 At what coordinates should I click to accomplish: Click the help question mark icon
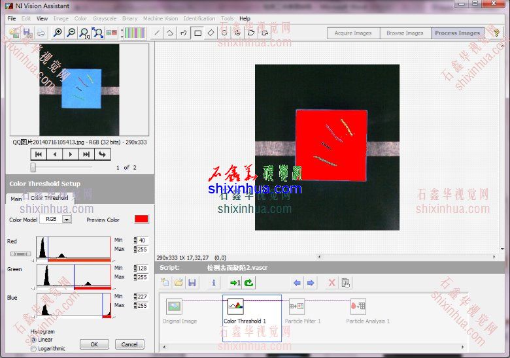tap(496, 33)
